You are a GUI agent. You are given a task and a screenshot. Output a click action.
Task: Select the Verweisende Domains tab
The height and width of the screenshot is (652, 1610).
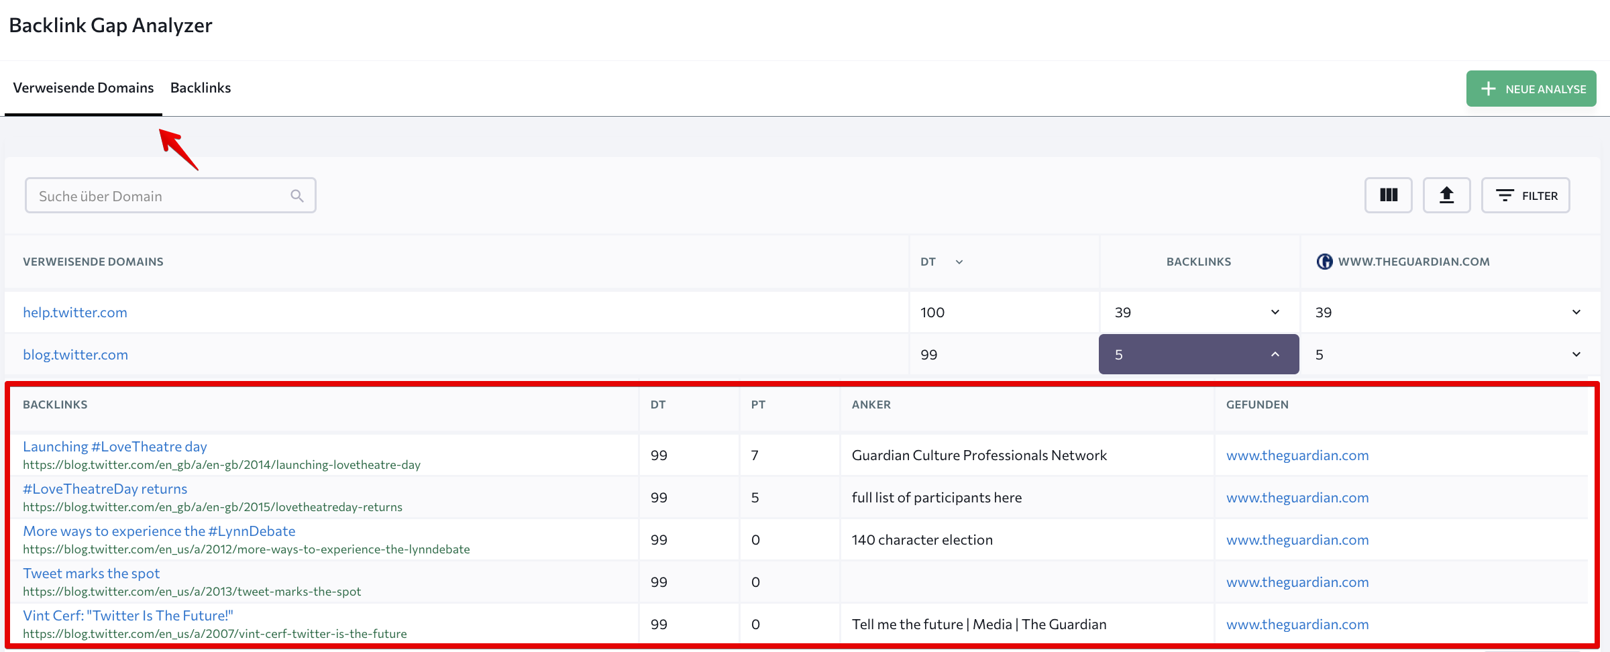(x=83, y=88)
